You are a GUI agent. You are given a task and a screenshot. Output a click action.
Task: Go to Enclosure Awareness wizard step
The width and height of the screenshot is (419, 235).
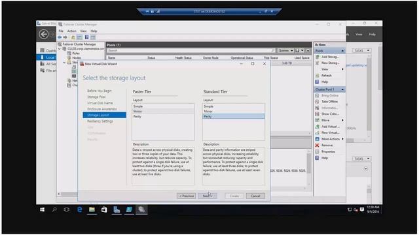102,109
